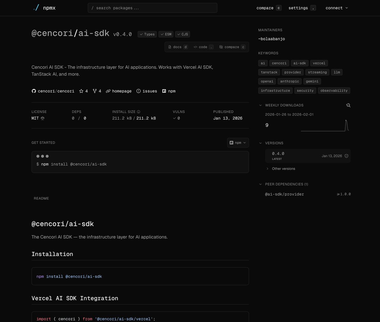Open the homepage link

[x=119, y=91]
